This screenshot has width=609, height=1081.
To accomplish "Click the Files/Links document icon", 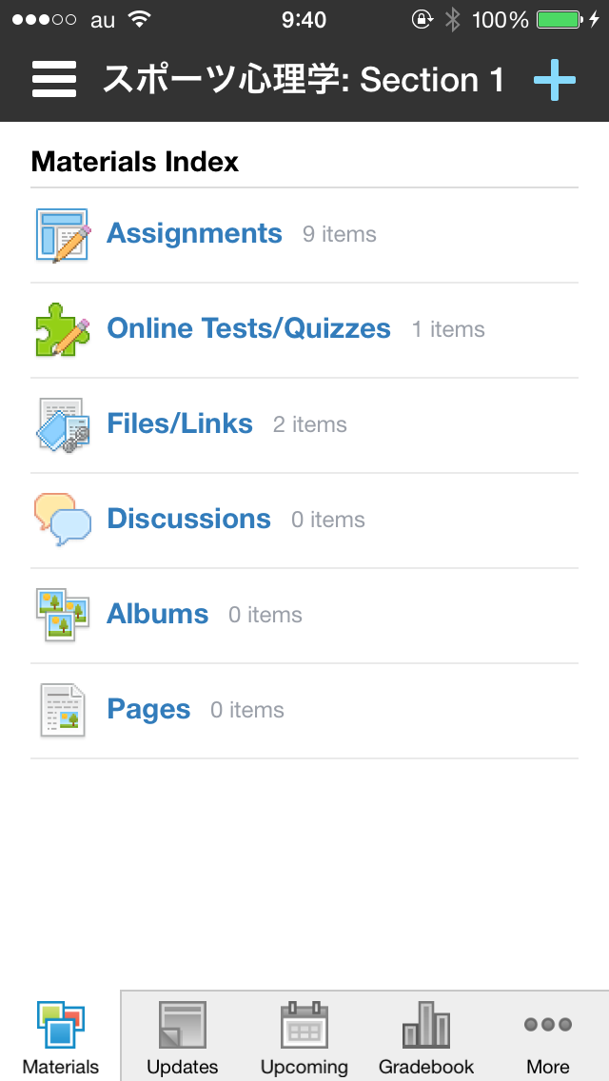I will tap(63, 424).
